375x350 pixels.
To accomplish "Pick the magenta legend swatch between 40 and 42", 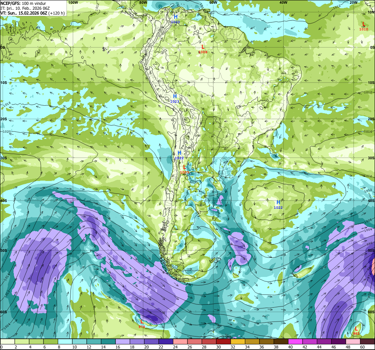I will point(295,341).
